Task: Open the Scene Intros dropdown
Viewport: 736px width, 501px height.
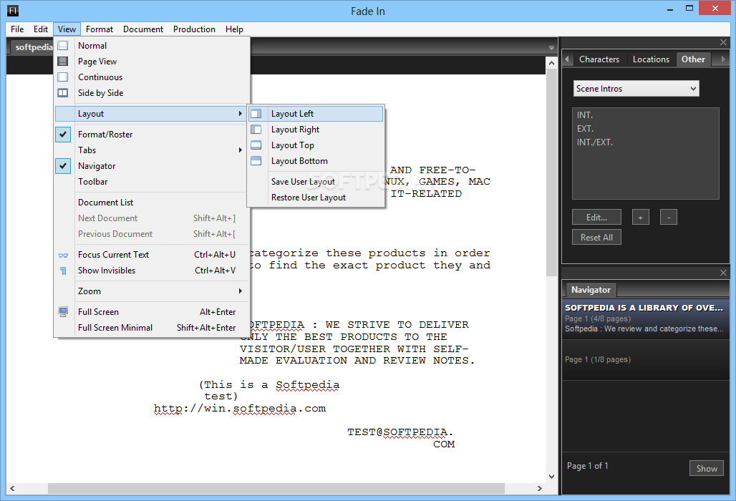Action: point(636,89)
